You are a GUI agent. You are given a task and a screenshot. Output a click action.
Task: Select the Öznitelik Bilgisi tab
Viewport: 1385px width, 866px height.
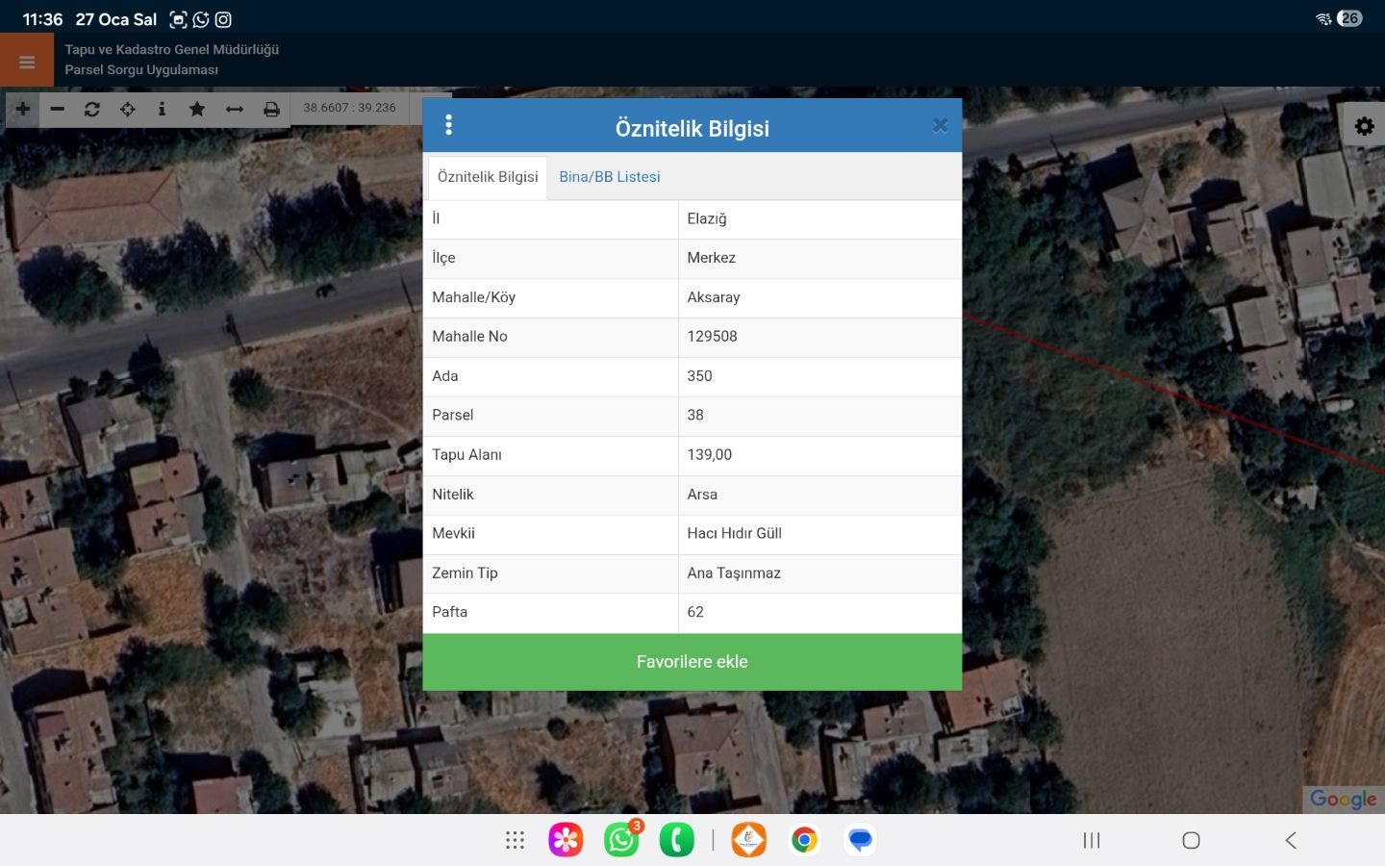click(x=488, y=177)
